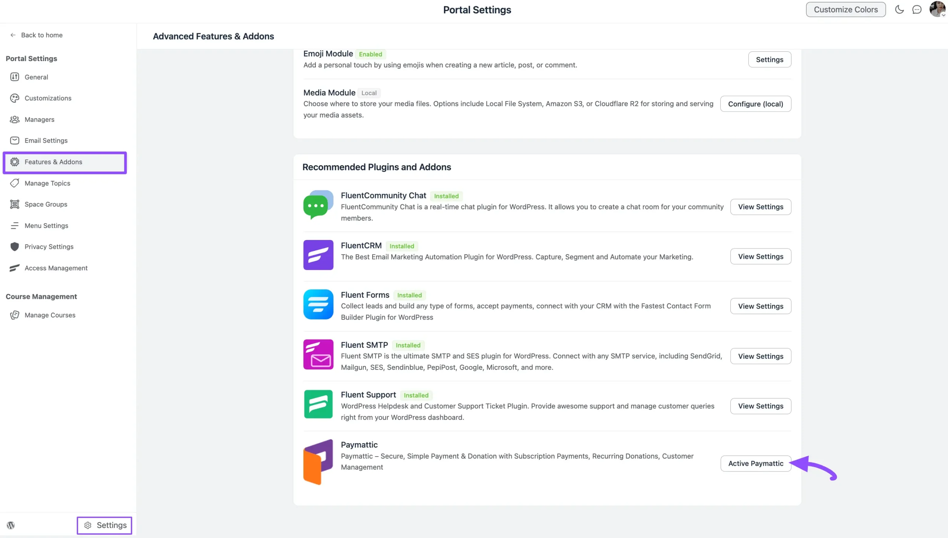Click the FluentCRM purple logo
Viewport: 948px width, 538px height.
pyautogui.click(x=318, y=255)
